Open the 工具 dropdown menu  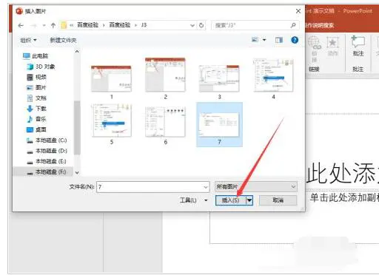click(194, 200)
